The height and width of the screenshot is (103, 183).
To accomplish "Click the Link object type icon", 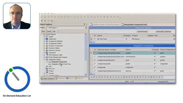I will click(x=47, y=66).
